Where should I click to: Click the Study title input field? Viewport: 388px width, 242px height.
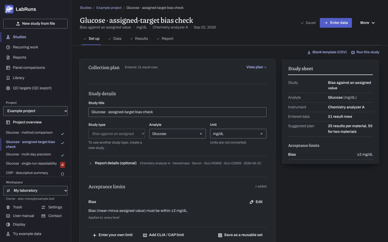(177, 112)
